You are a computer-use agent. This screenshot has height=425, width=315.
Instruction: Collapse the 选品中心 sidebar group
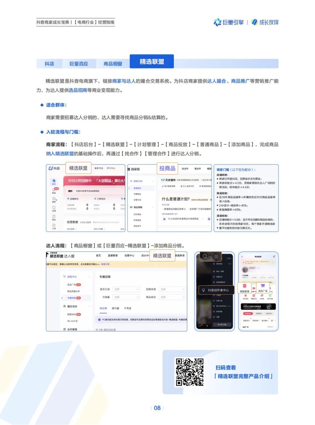point(89,277)
